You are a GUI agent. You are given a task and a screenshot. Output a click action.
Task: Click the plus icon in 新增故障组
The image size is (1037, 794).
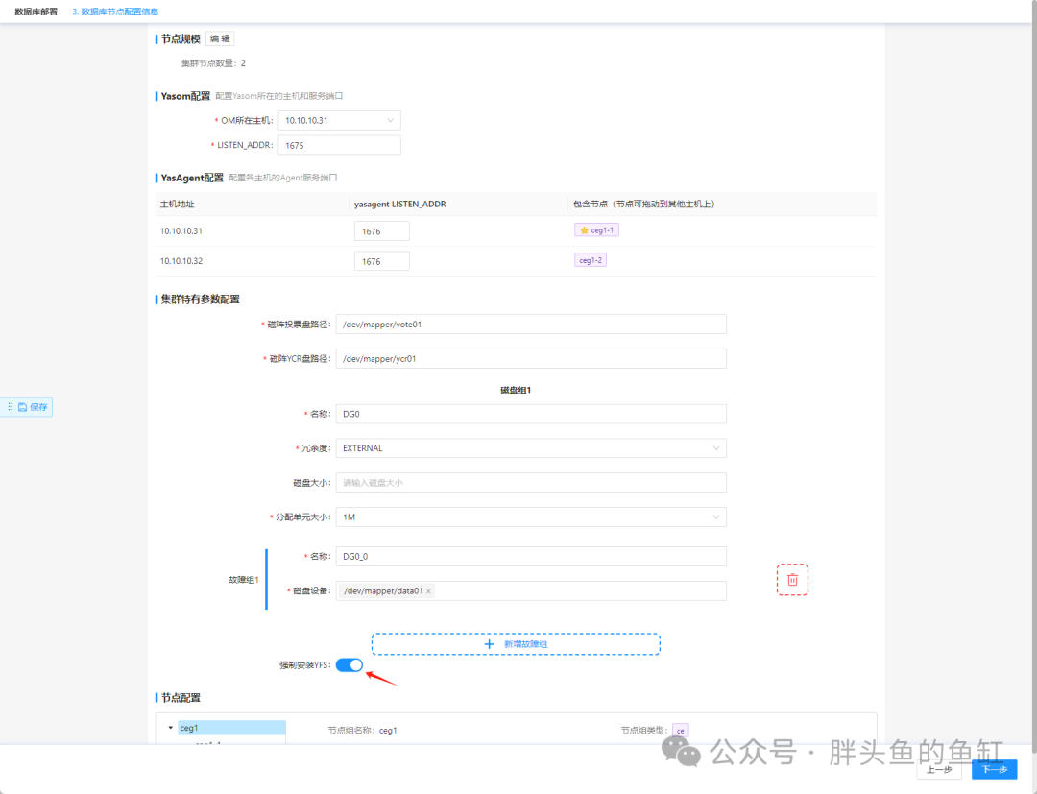coord(490,644)
